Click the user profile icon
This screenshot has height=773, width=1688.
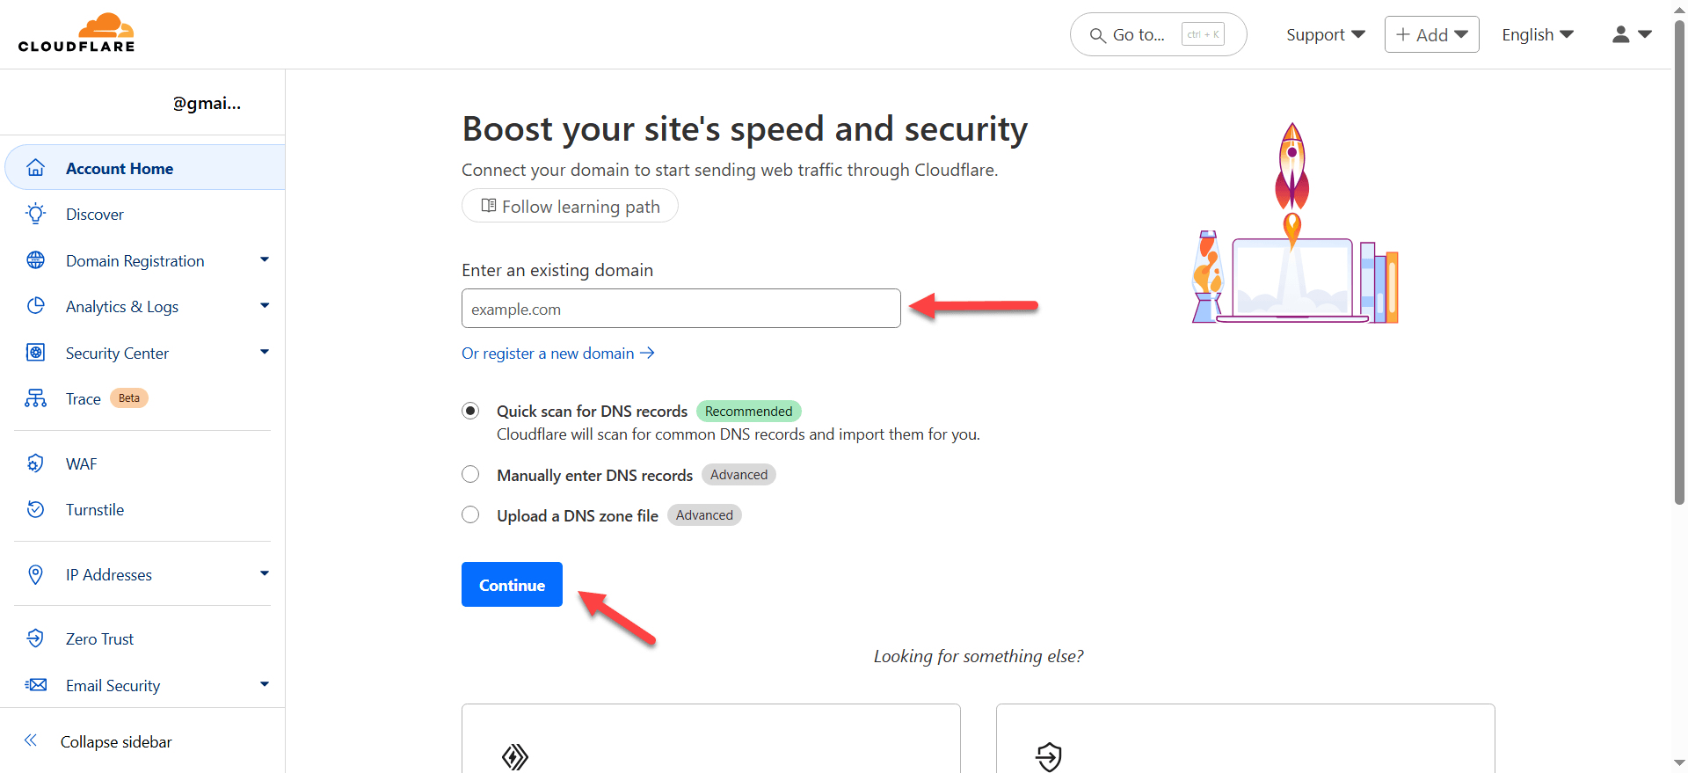pos(1620,34)
